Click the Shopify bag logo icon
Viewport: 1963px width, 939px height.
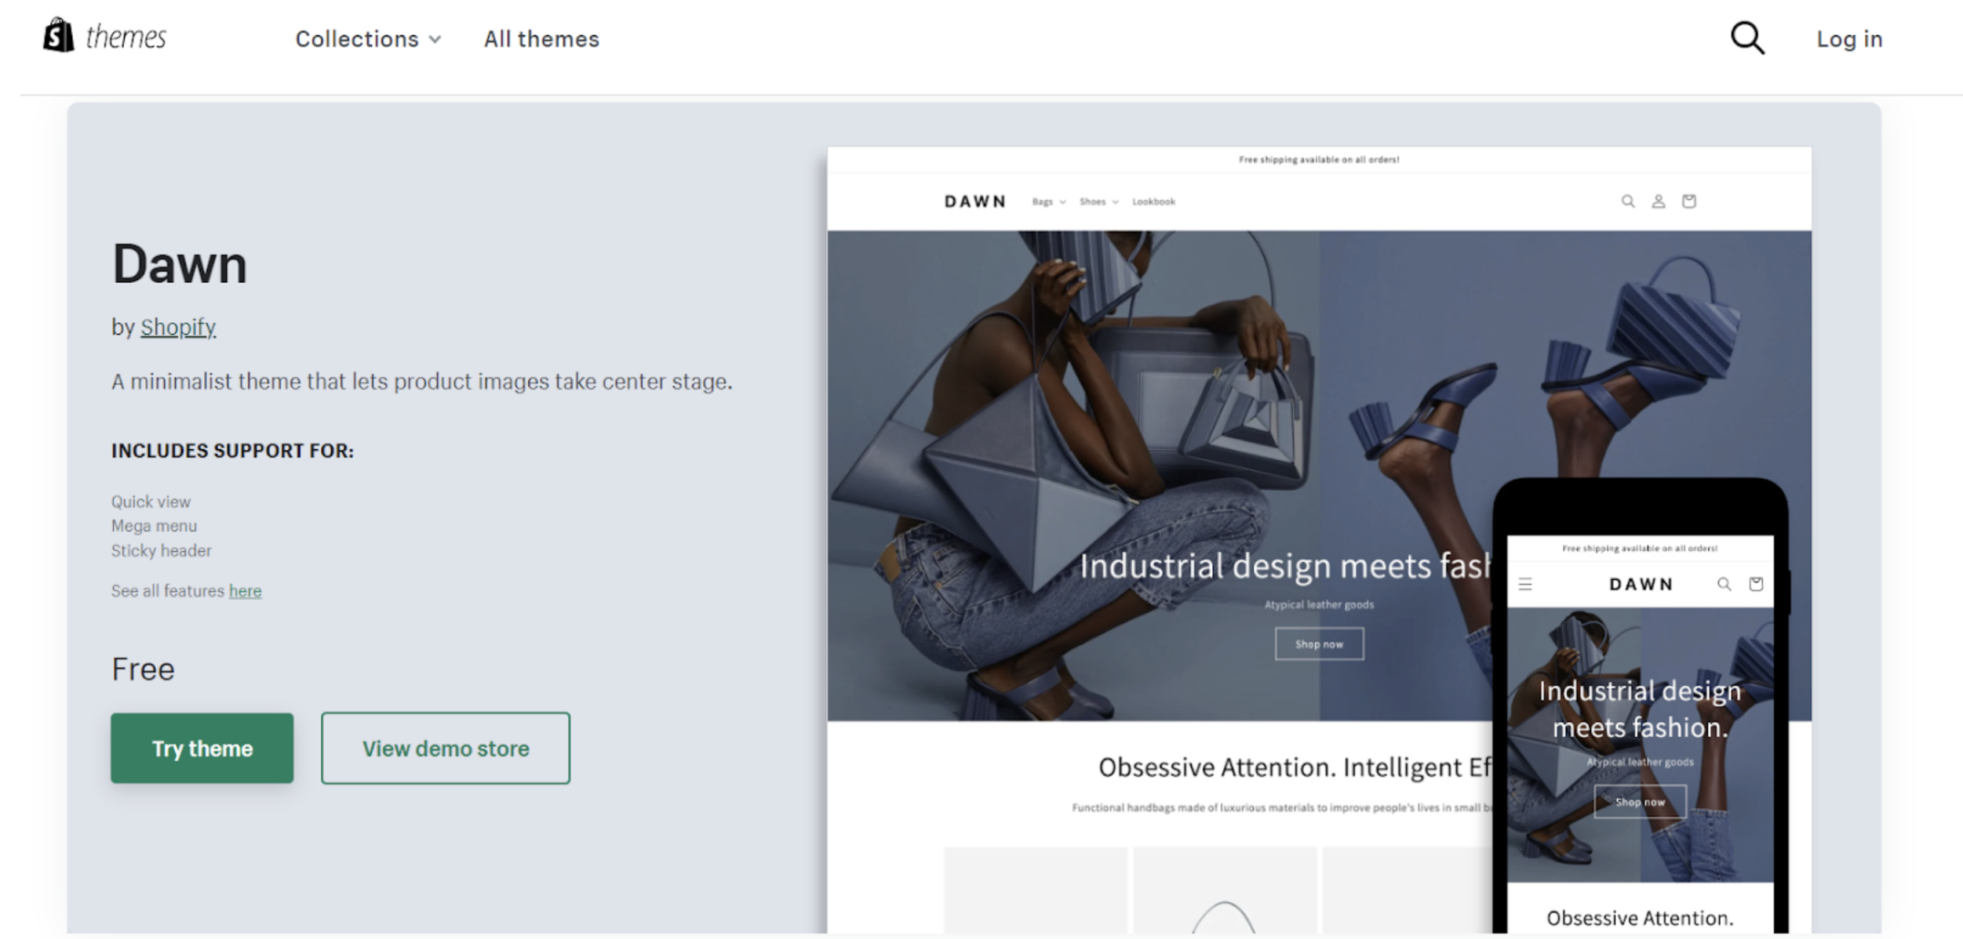pos(59,36)
